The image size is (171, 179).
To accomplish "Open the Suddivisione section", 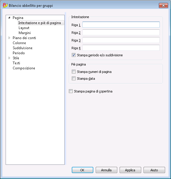I will 22,48.
